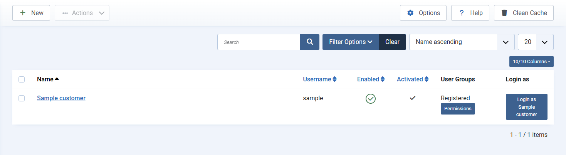The image size is (566, 155).
Task: Click the 'User Groups' column header
Action: pos(458,79)
